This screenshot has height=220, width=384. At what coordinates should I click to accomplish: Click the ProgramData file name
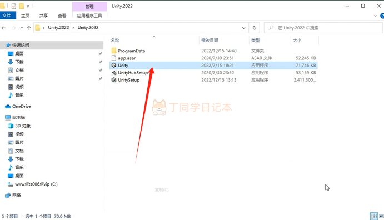132,51
